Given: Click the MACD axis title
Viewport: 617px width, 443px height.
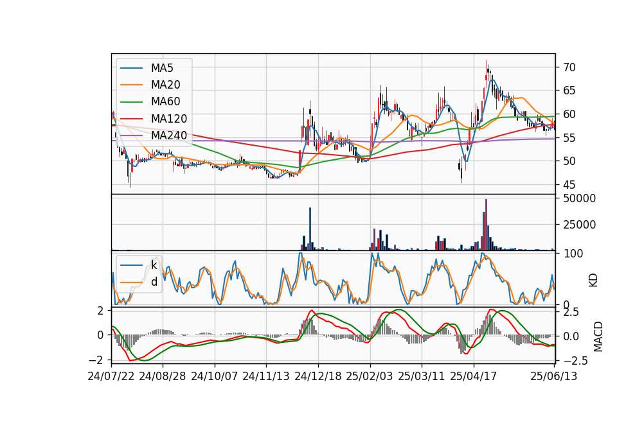Looking at the screenshot, I should (x=598, y=336).
